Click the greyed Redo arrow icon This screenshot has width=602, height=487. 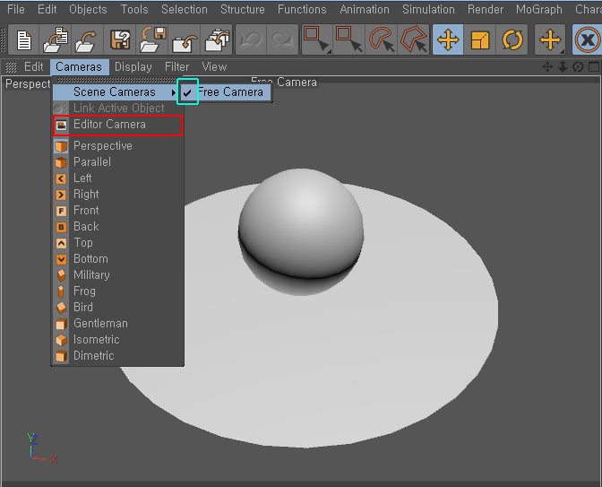coord(282,40)
